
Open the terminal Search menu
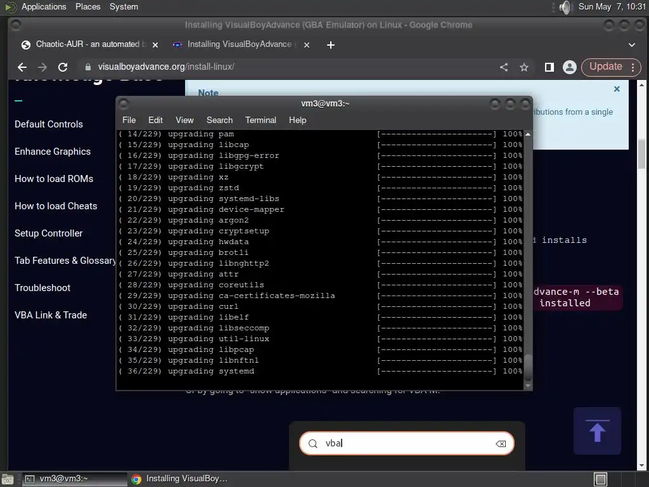coord(219,120)
